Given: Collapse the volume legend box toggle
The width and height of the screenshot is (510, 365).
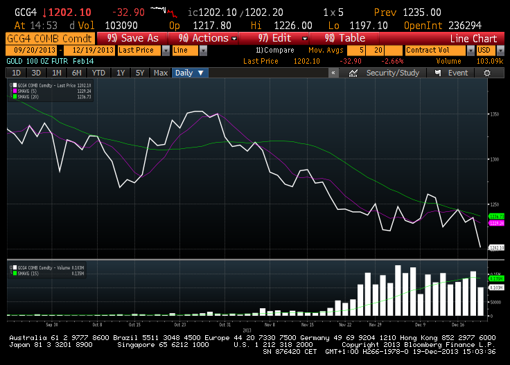Looking at the screenshot, I should [11, 267].
